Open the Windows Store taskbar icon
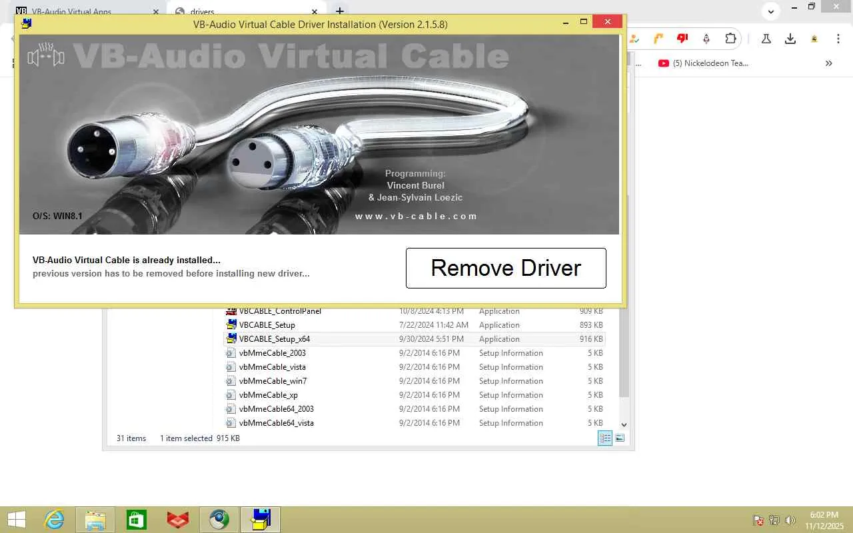 (x=137, y=520)
